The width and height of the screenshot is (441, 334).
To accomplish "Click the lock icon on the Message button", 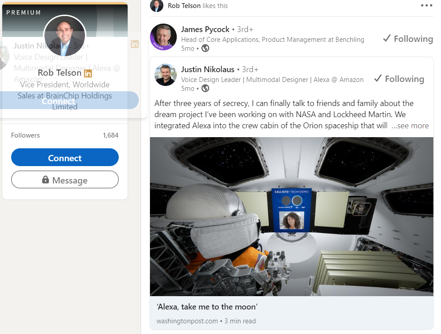I will (x=46, y=180).
